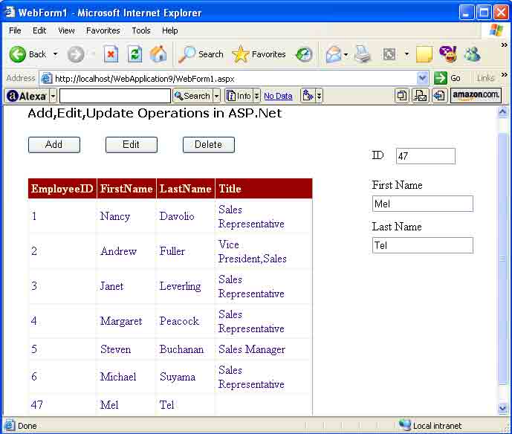This screenshot has width=512, height=434.
Task: Open the Help menu
Action: pos(169,30)
